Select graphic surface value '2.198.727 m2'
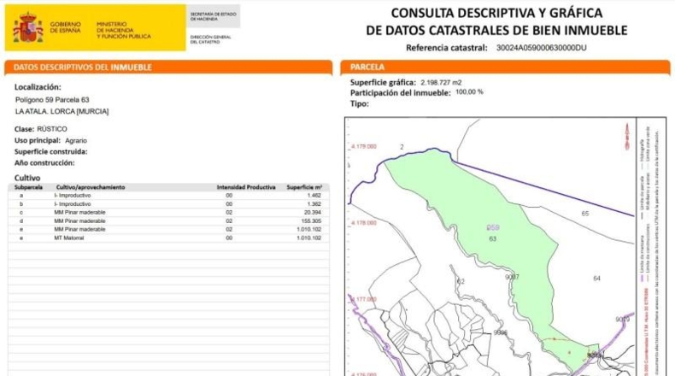Image resolution: width=675 pixels, height=376 pixels. pyautogui.click(x=441, y=82)
